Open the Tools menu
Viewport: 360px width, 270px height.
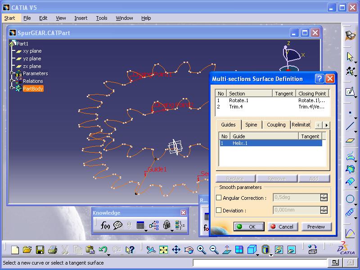pos(102,18)
